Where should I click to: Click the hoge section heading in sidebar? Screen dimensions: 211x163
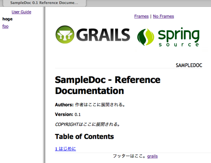(7, 19)
